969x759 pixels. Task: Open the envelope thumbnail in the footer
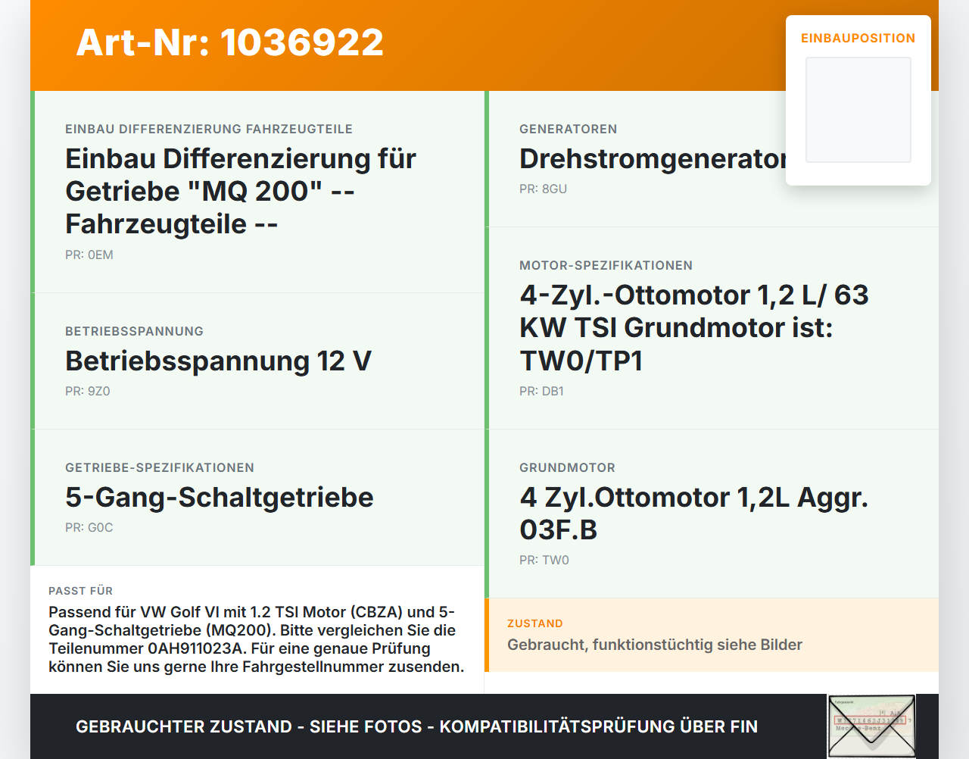click(x=871, y=726)
